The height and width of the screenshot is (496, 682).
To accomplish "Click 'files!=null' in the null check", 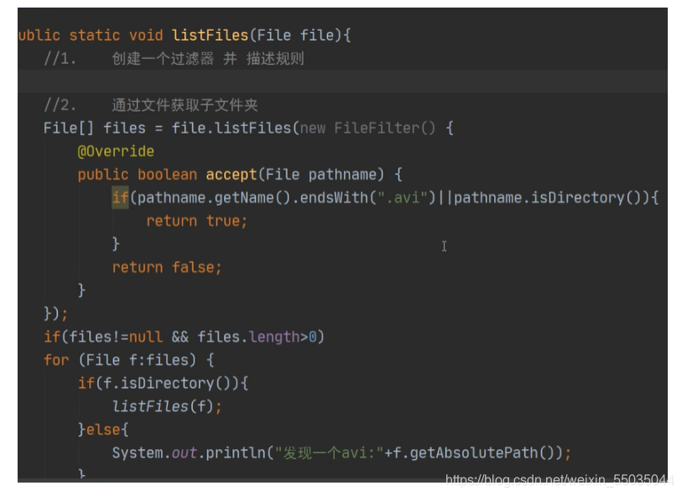I will pyautogui.click(x=116, y=337).
